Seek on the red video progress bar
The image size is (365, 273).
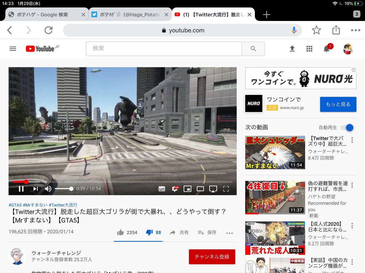(x=122, y=182)
